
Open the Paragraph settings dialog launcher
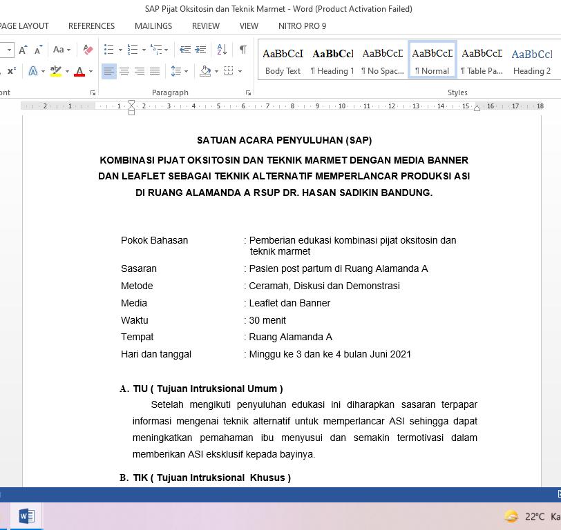pos(248,93)
